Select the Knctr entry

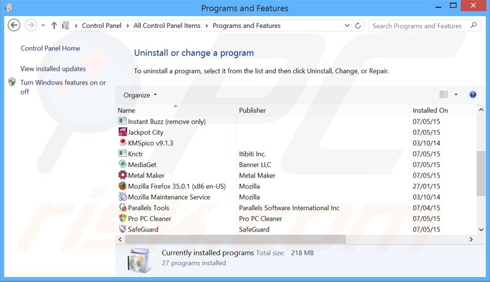coord(135,153)
